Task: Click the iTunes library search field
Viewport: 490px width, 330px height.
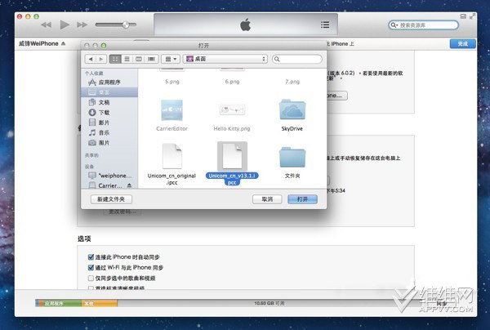Action: [423, 25]
